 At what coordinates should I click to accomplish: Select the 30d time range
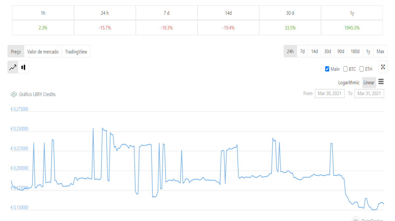[328, 51]
